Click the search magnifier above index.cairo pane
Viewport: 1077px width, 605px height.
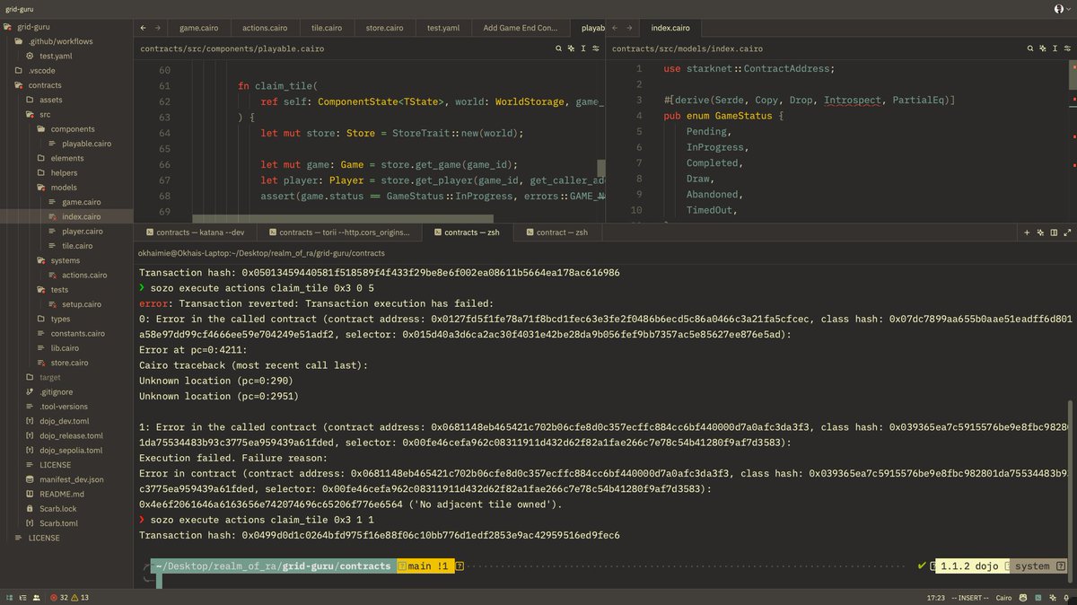pyautogui.click(x=1029, y=48)
